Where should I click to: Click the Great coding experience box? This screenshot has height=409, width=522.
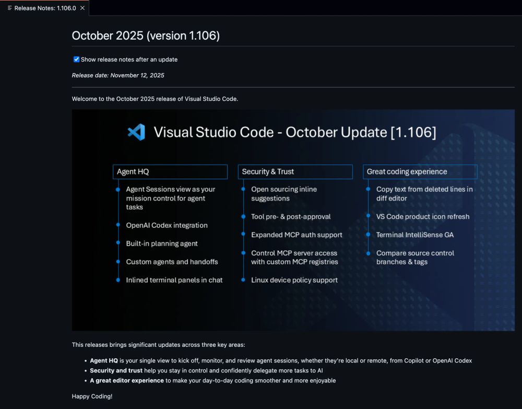tap(420, 171)
